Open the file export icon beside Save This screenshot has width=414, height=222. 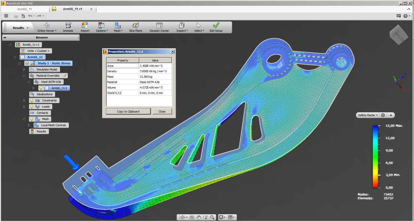23,16
